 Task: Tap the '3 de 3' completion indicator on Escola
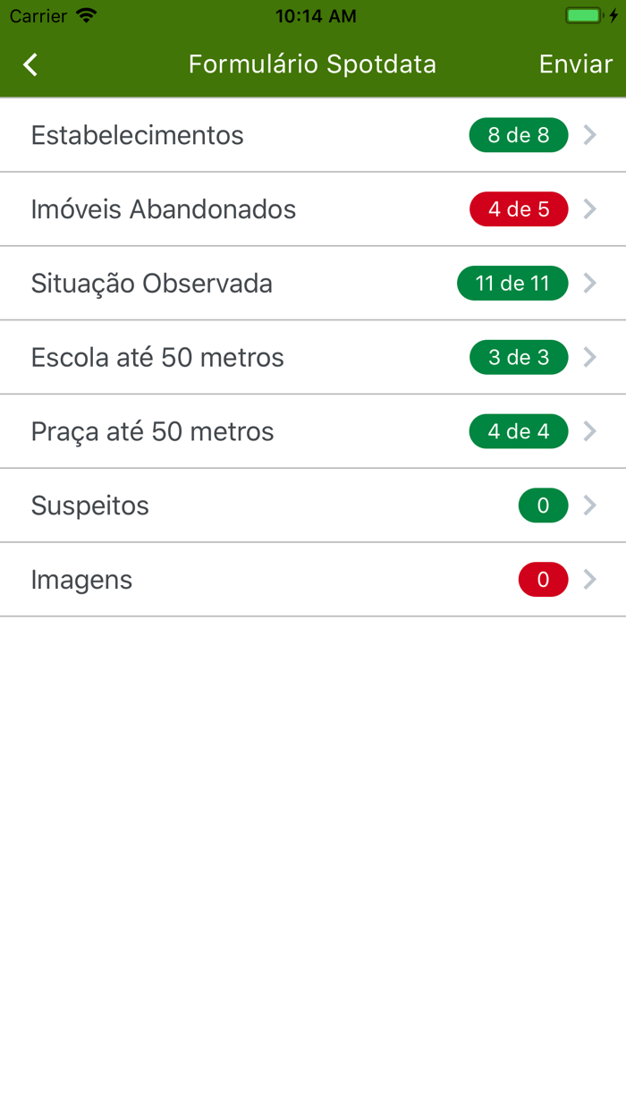point(519,356)
